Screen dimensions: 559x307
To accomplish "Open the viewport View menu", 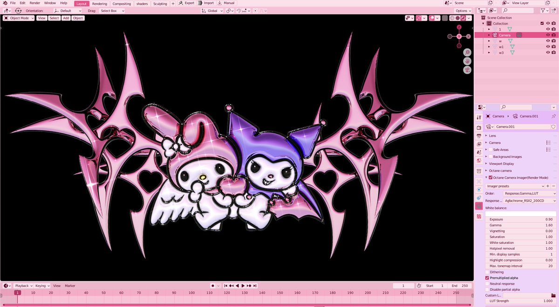I will 42,18.
